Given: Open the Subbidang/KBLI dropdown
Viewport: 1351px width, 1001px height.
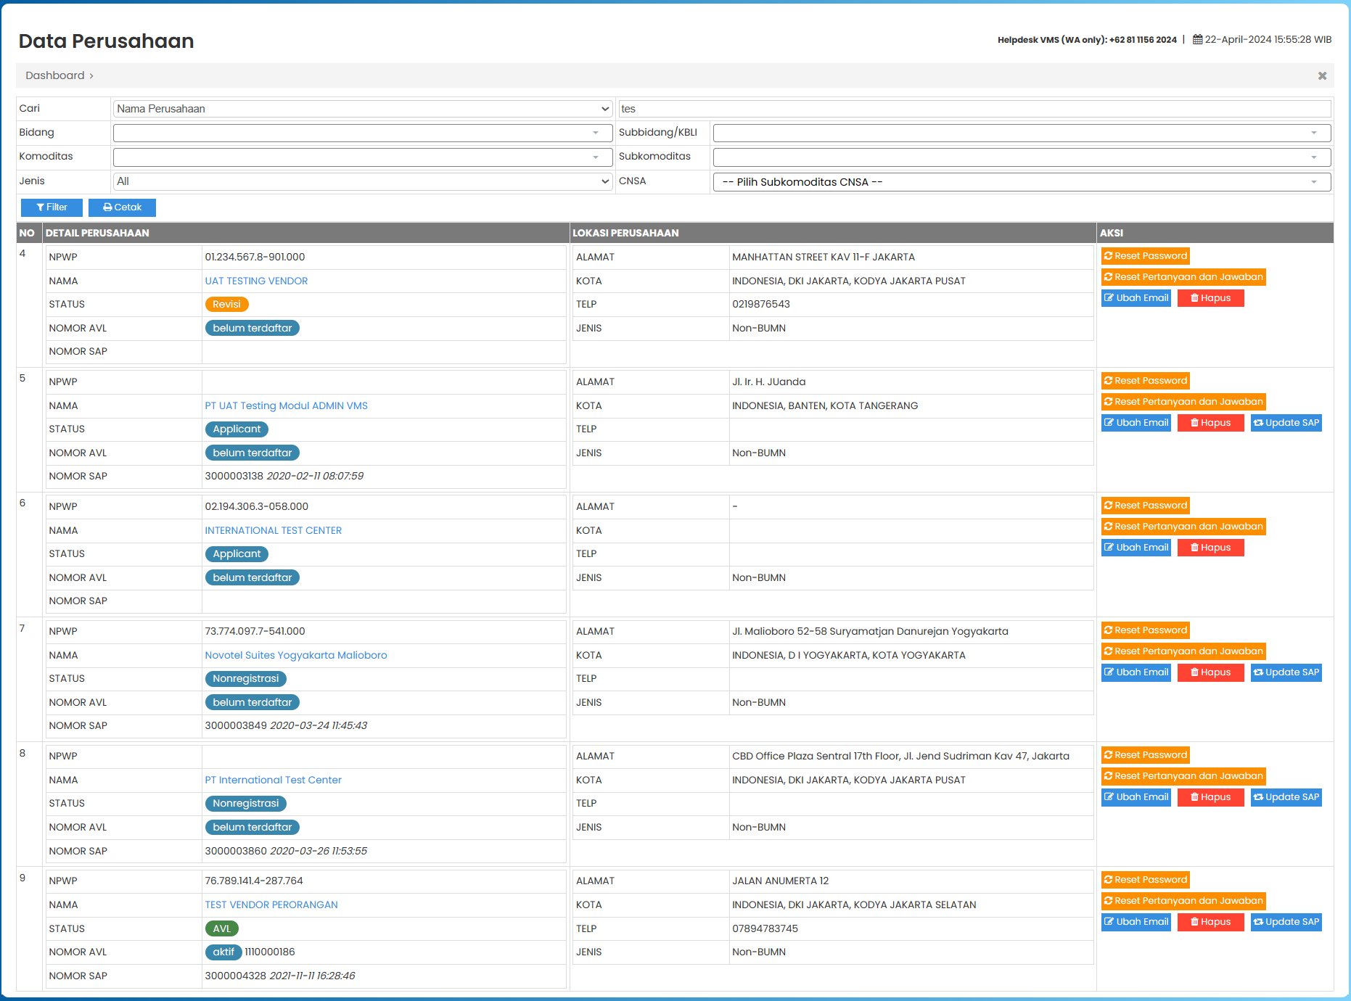Looking at the screenshot, I should 1021,133.
